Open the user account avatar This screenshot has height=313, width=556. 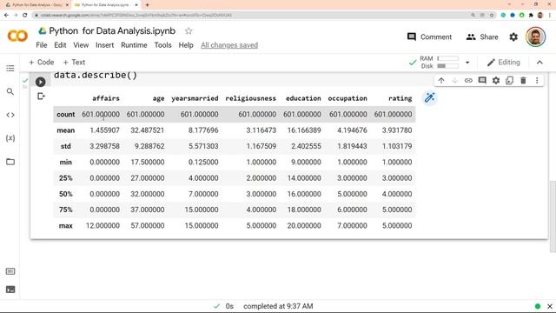click(535, 37)
